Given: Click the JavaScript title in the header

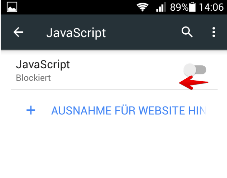Looking at the screenshot, I should pos(76,33).
